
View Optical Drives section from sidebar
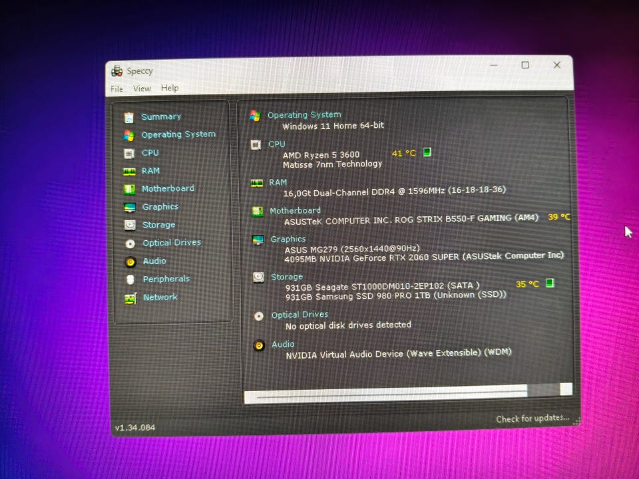tap(172, 242)
